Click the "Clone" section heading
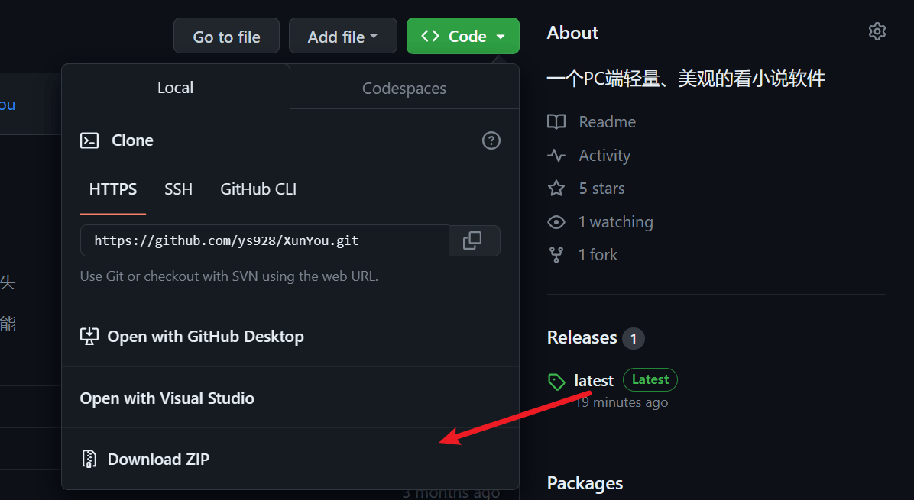 [132, 140]
